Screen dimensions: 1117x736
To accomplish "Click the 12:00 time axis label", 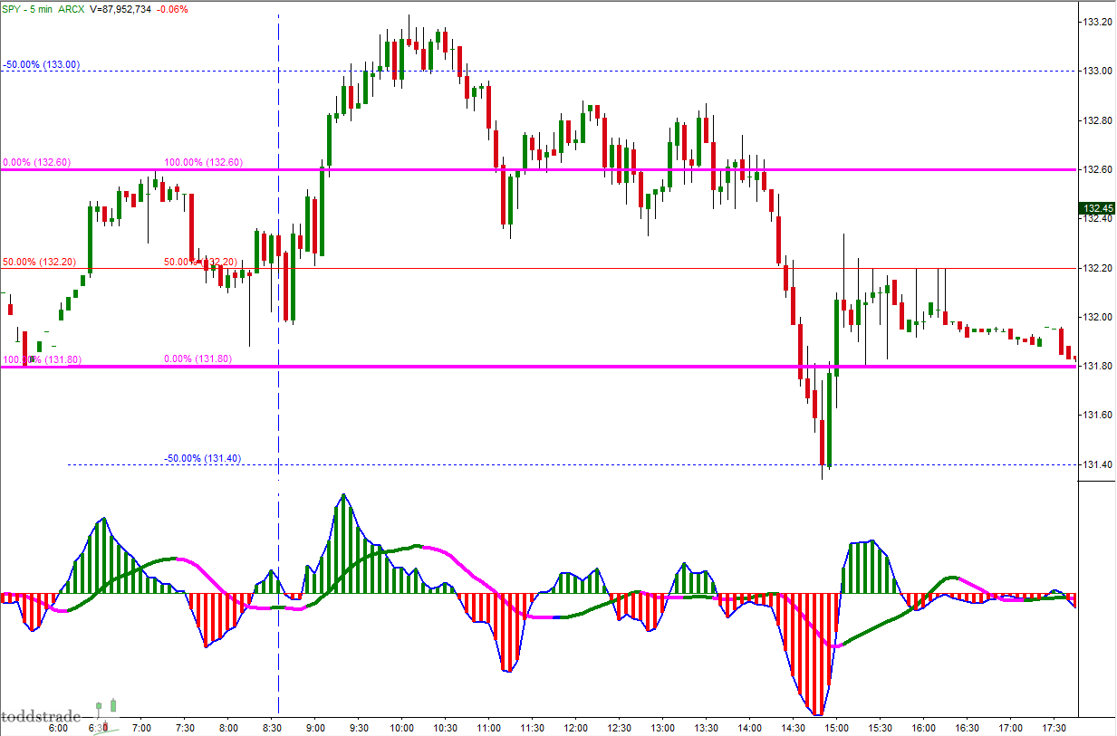I will 575,727.
